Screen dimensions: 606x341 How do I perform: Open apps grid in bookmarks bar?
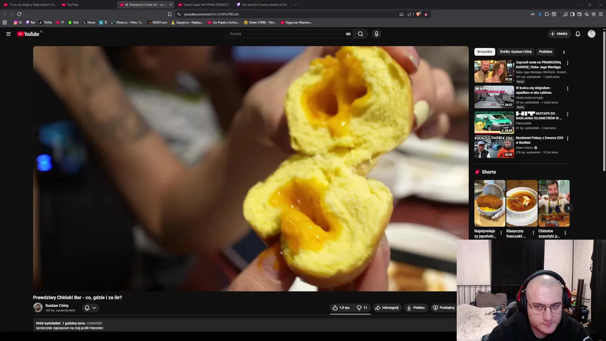coord(5,22)
